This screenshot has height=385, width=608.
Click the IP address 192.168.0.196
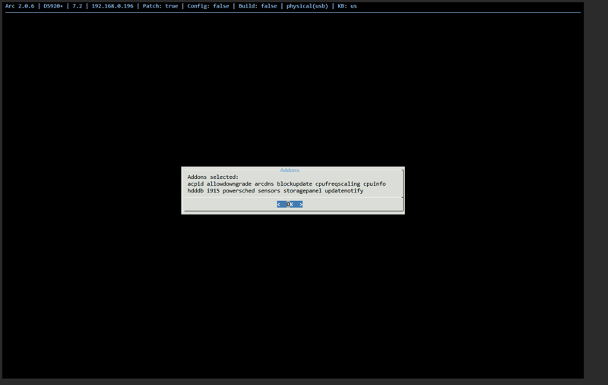(112, 6)
